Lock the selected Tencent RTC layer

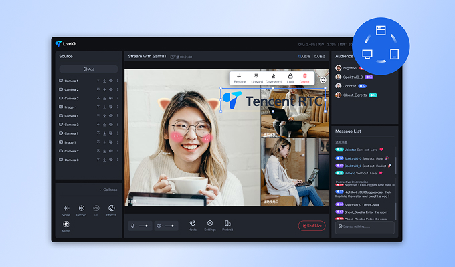click(290, 78)
